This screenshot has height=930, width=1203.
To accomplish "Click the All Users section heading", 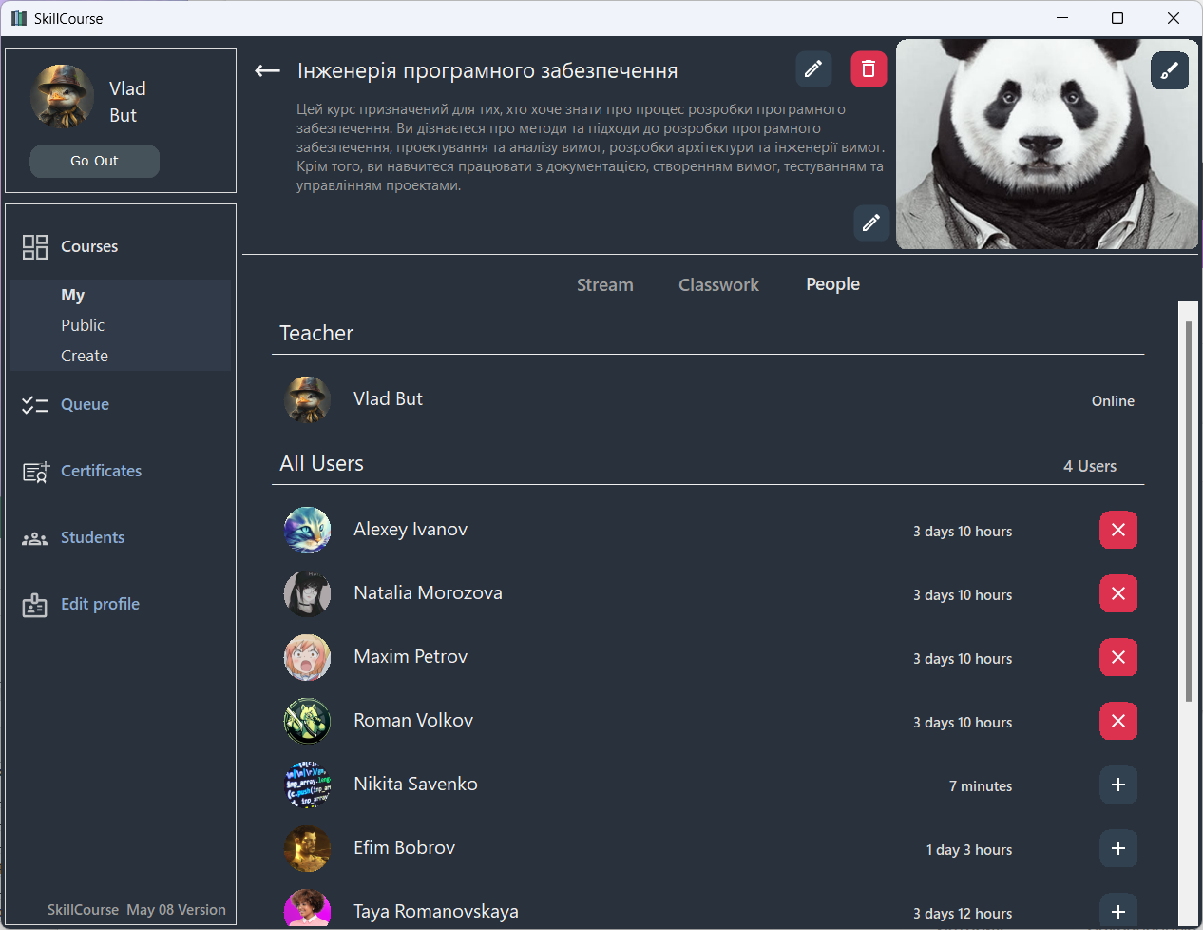I will [x=321, y=463].
